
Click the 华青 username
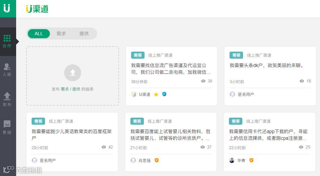point(241,160)
